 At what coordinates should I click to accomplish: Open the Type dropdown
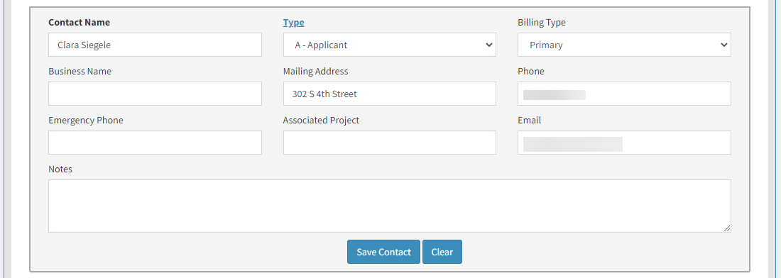click(390, 45)
